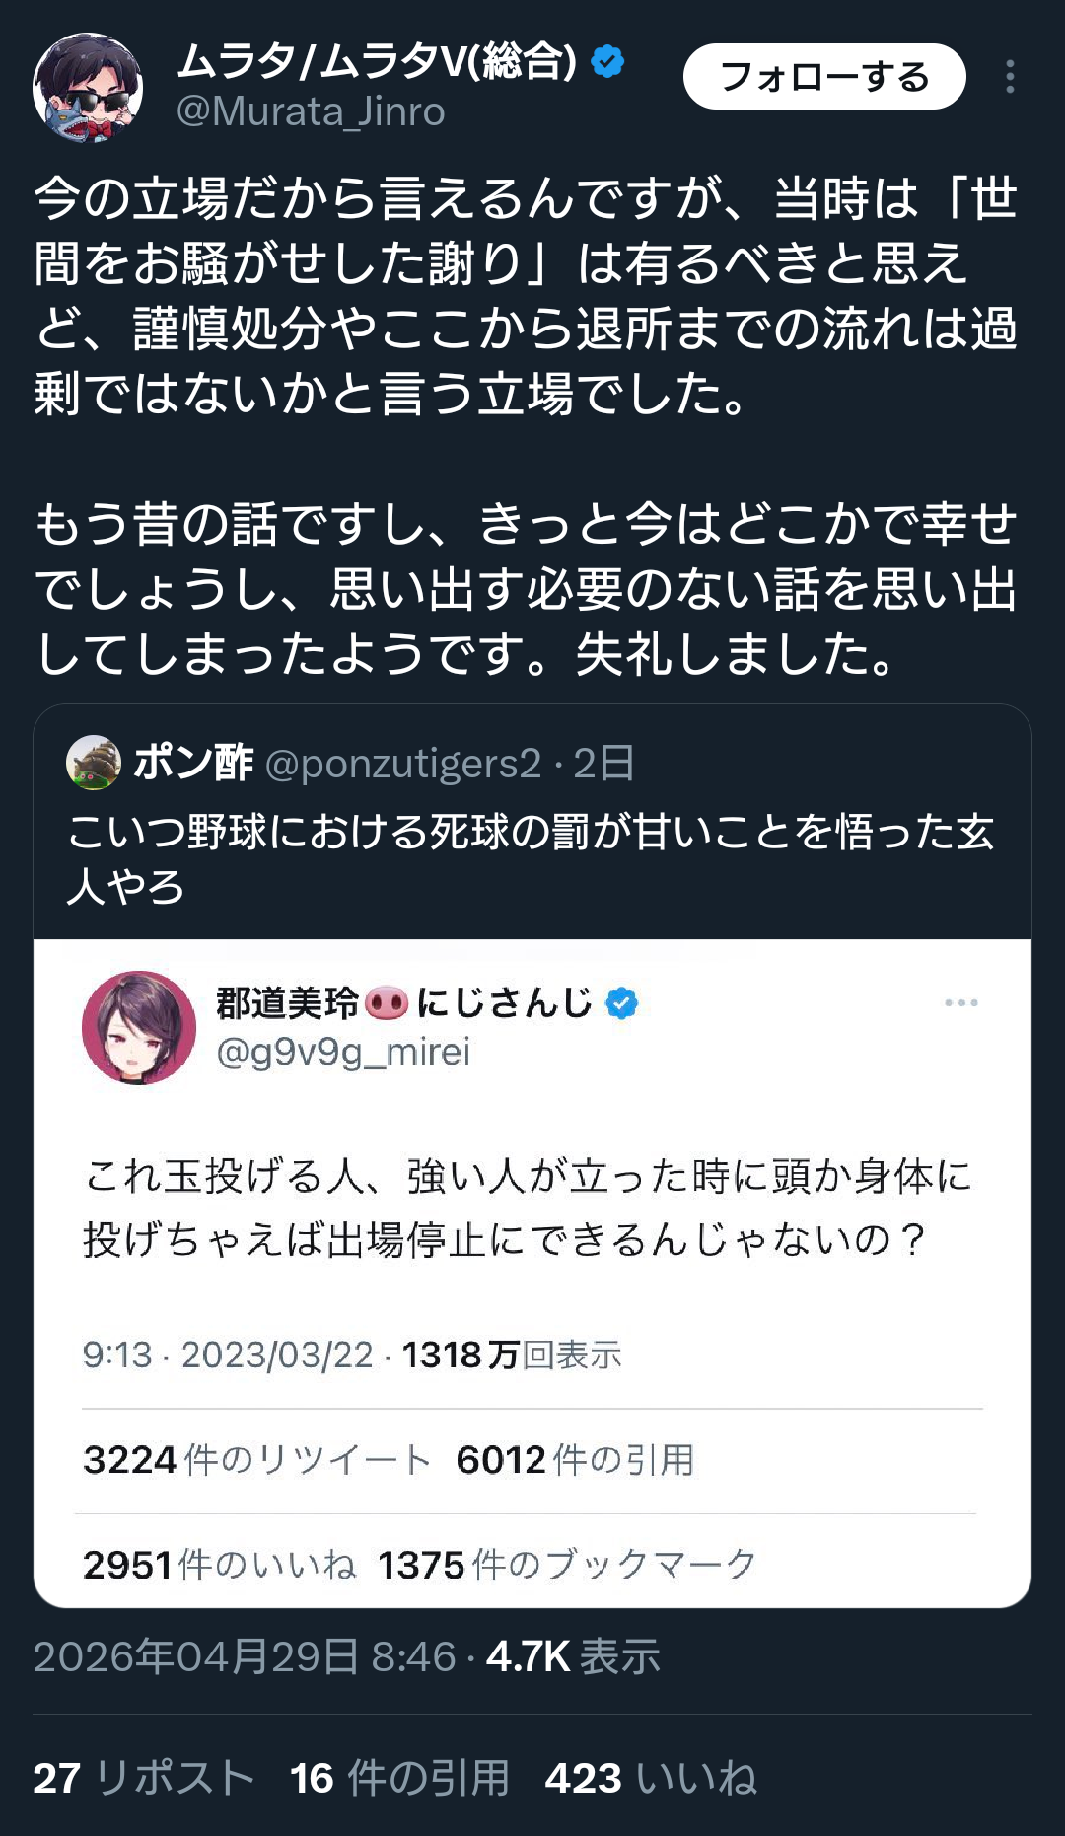Open the three-dot more options menu

(1010, 77)
